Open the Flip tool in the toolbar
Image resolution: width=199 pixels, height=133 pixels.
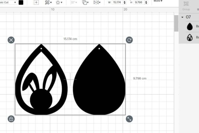(97, 2)
